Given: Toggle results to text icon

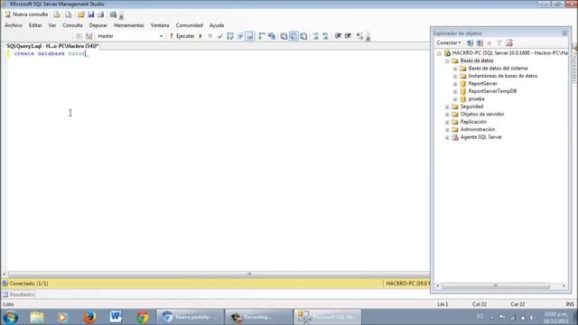Looking at the screenshot, I should coord(284,36).
